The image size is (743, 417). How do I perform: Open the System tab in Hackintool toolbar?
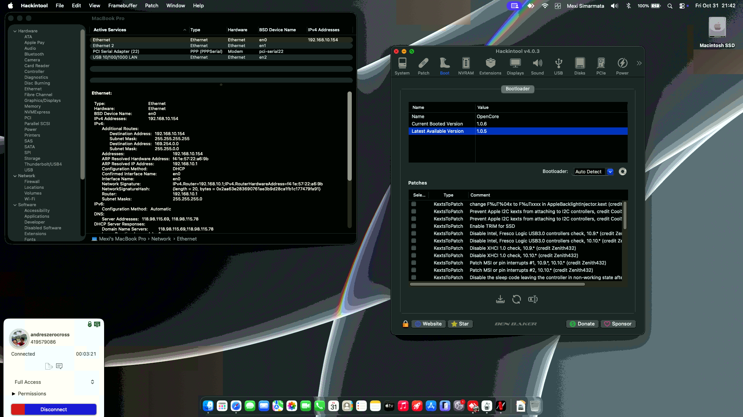(x=402, y=66)
